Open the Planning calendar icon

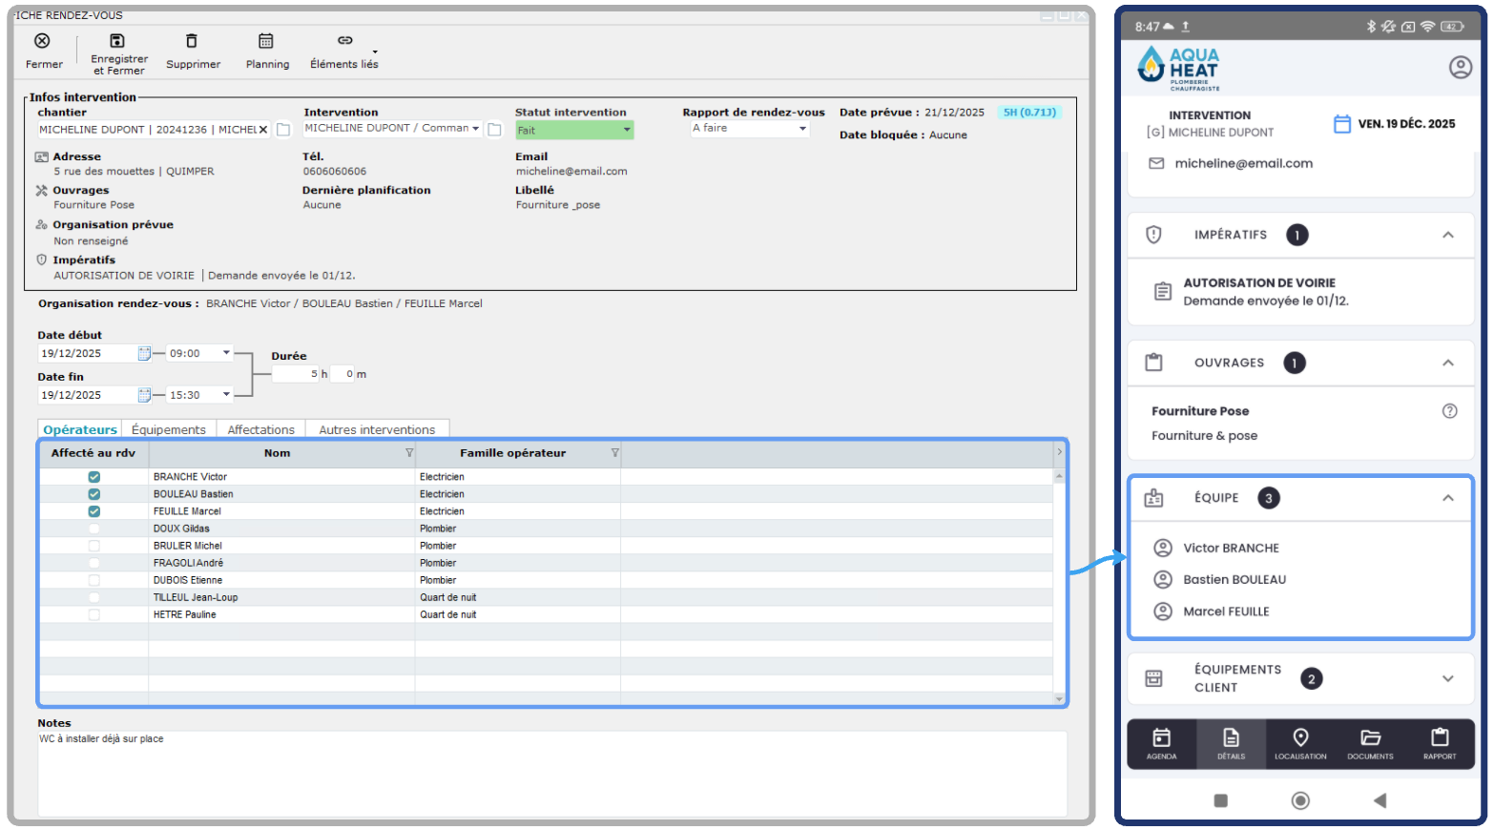(x=266, y=41)
